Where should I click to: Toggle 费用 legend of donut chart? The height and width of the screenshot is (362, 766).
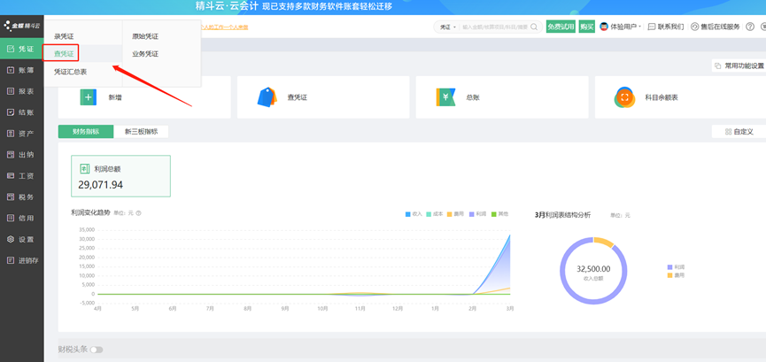[x=676, y=275]
